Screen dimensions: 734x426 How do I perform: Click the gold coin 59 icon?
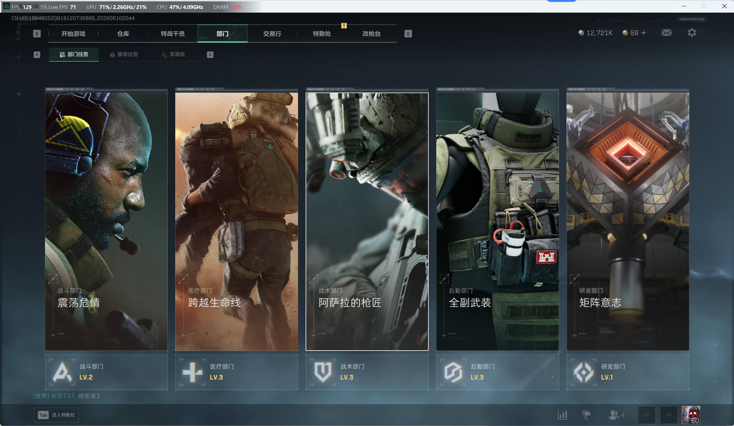click(x=625, y=33)
